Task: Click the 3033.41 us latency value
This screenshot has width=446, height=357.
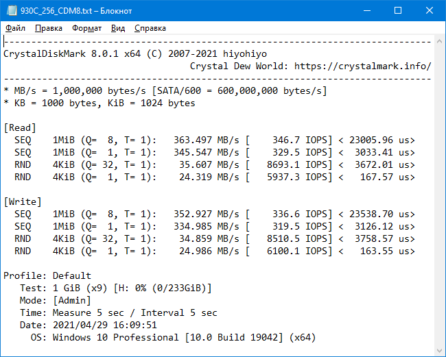Action: (382, 153)
